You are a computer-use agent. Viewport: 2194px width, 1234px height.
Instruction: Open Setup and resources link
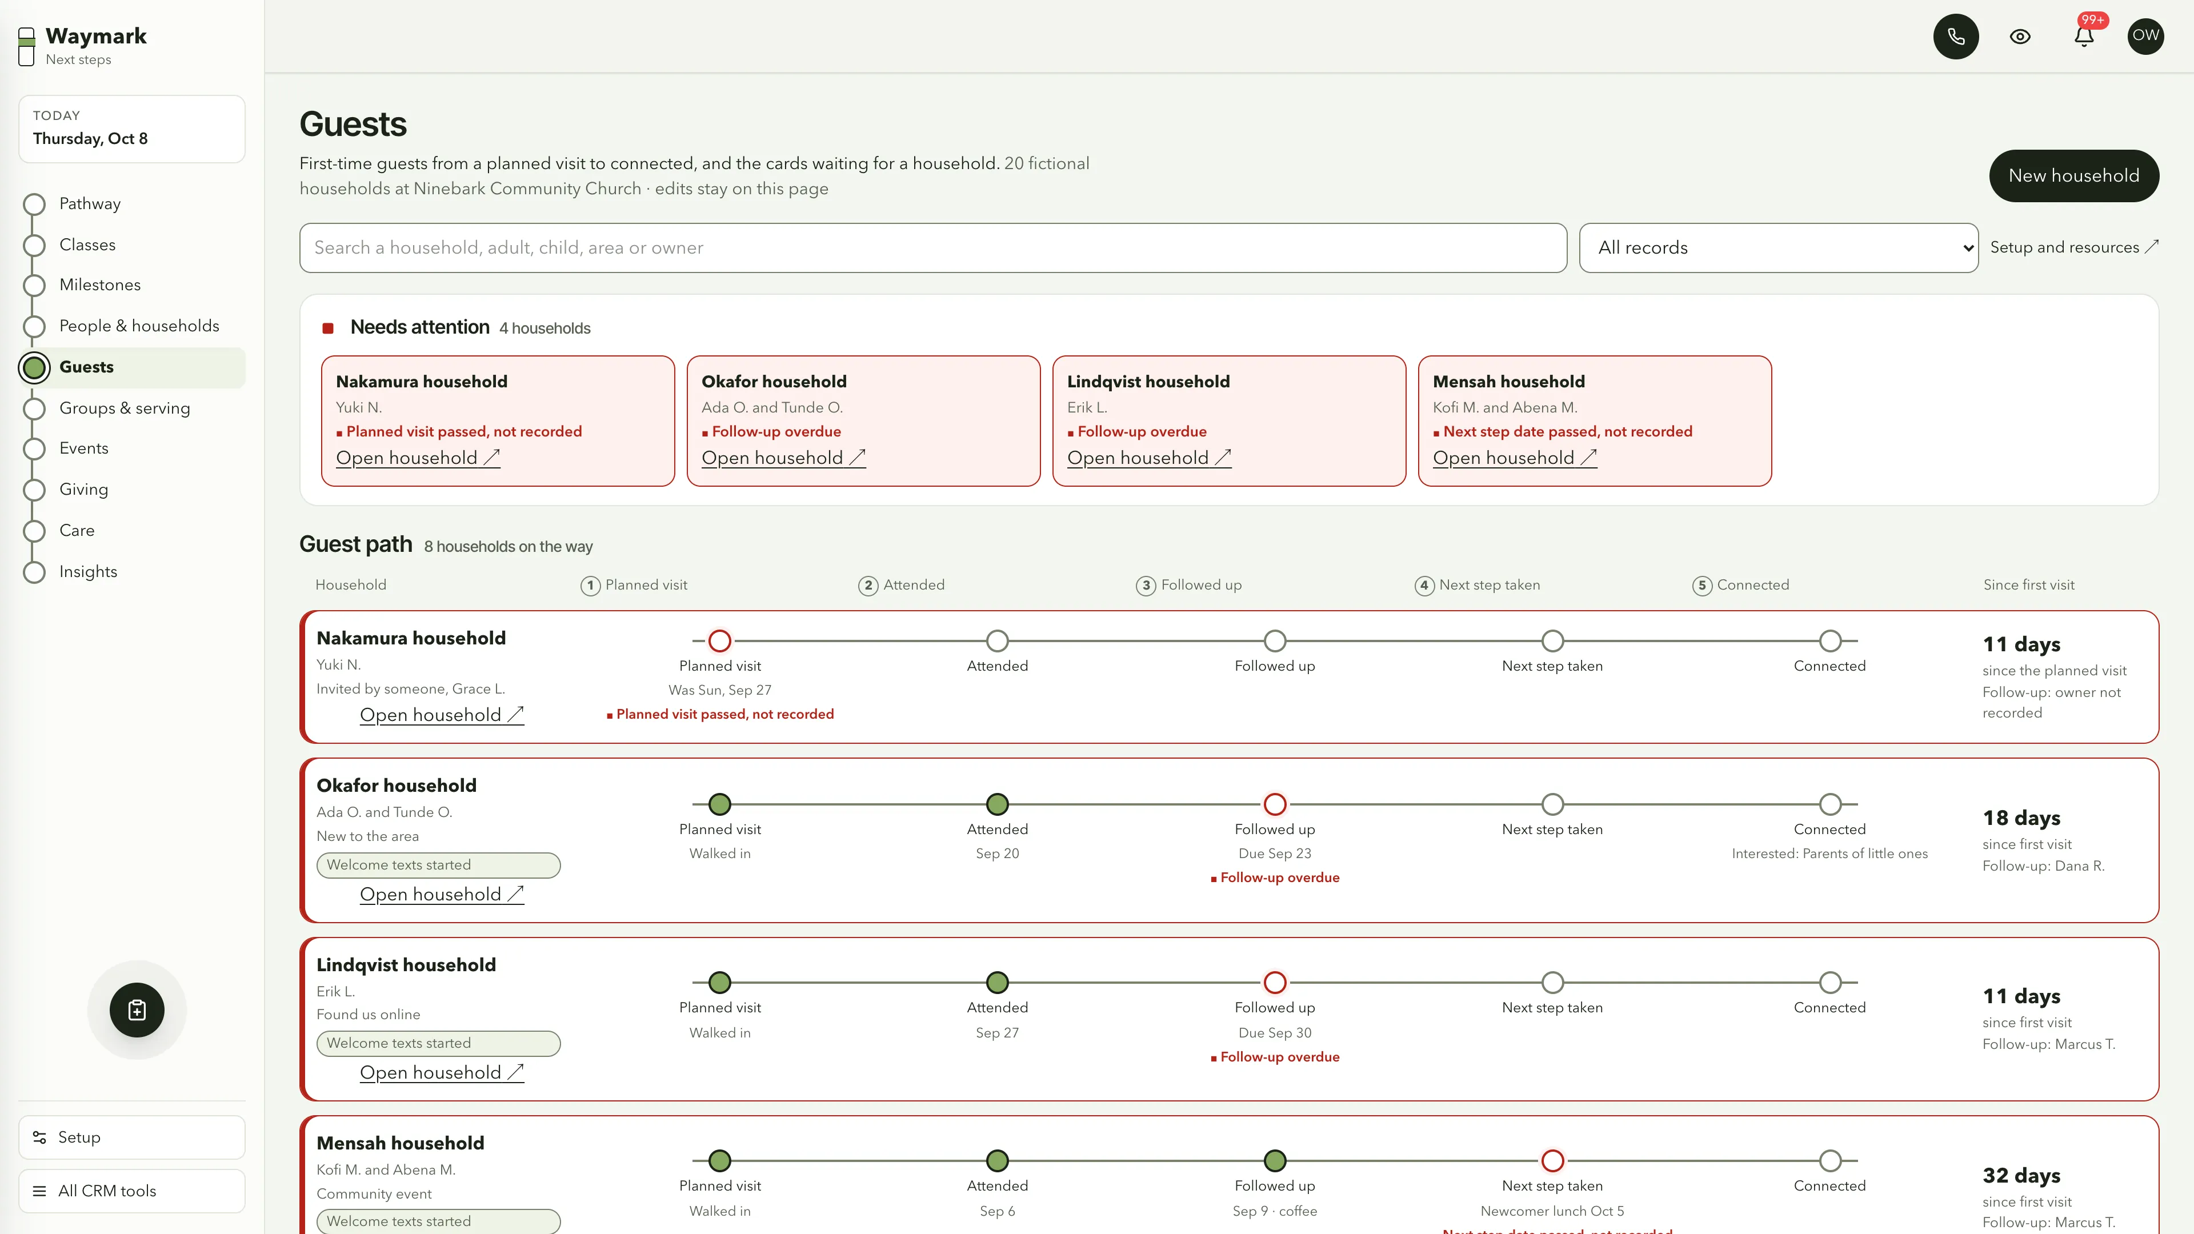coord(2074,247)
